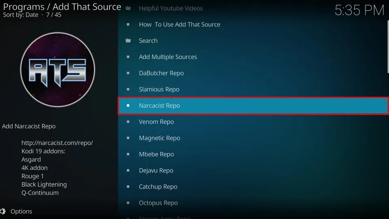Click the http://narcacist.com/repo/ URL text

point(57,143)
